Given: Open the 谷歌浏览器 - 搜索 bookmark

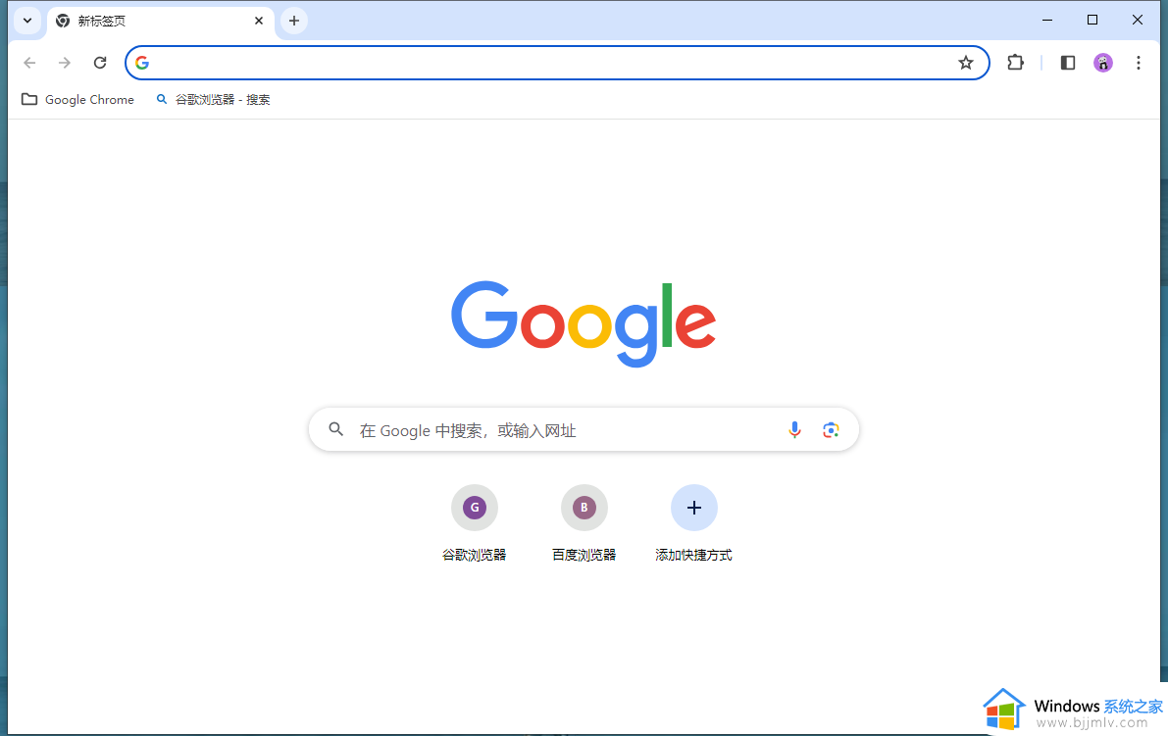Looking at the screenshot, I should pyautogui.click(x=213, y=99).
